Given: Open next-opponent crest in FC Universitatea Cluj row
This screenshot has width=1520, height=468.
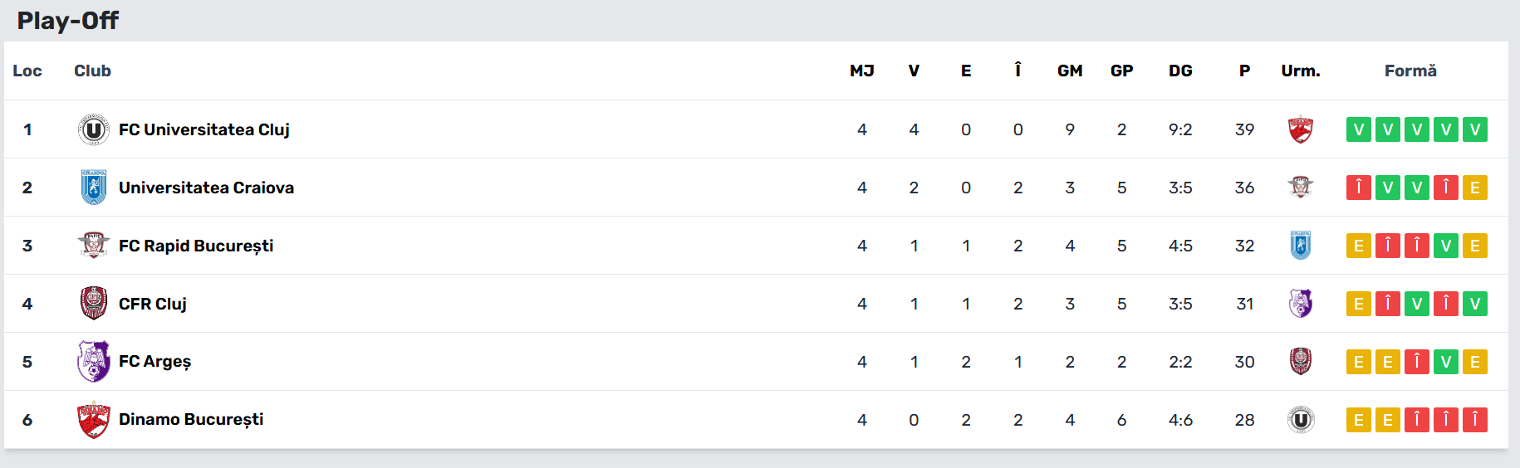Looking at the screenshot, I should pos(1300,129).
